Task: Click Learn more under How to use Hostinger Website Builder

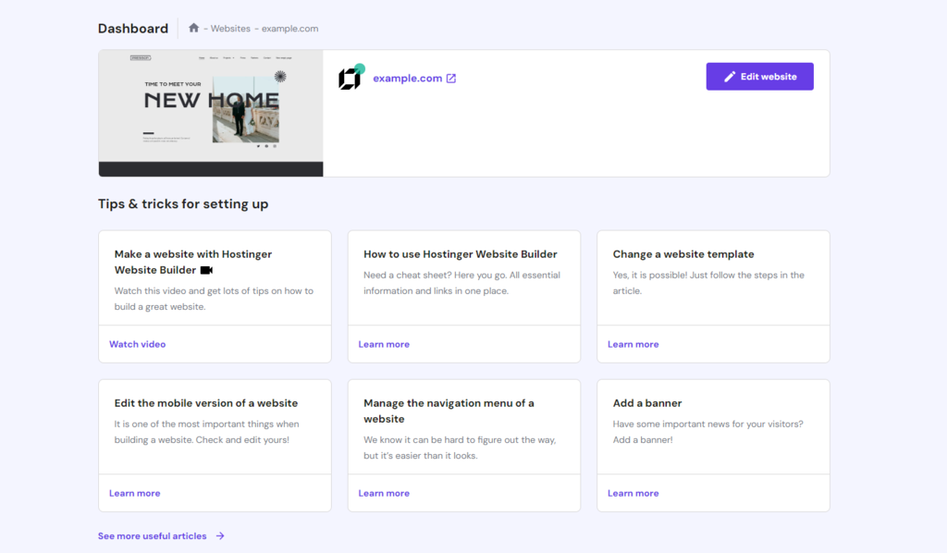Action: click(384, 343)
